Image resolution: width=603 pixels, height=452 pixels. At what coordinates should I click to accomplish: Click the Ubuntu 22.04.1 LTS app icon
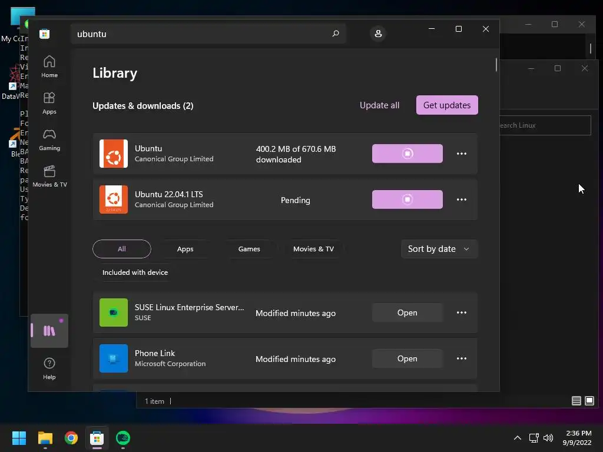pyautogui.click(x=114, y=200)
